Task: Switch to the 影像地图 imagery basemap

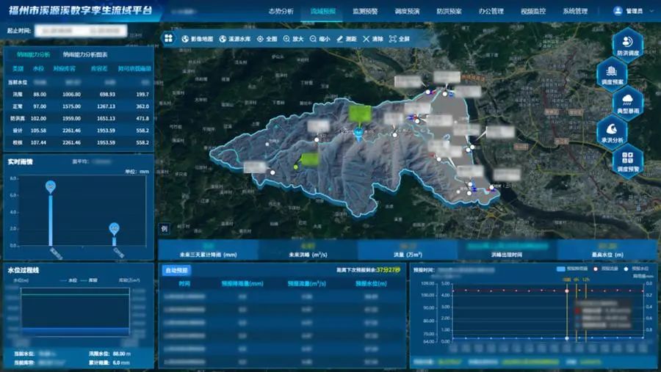Action: pos(197,38)
